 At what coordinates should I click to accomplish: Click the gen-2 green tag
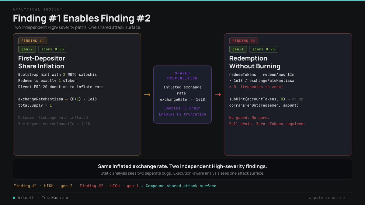(27, 49)
